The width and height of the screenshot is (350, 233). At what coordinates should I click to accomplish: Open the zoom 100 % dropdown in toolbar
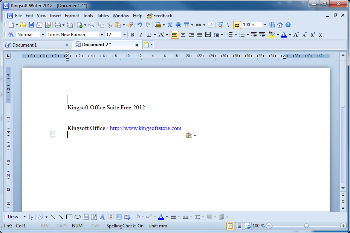[x=265, y=25]
